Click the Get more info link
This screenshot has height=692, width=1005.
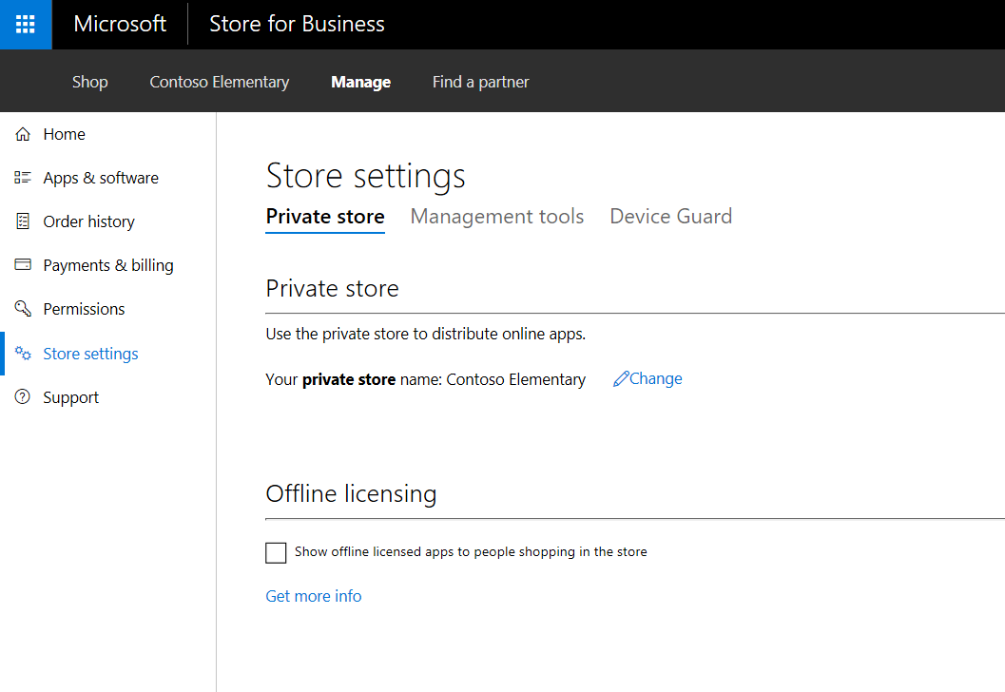(x=314, y=596)
